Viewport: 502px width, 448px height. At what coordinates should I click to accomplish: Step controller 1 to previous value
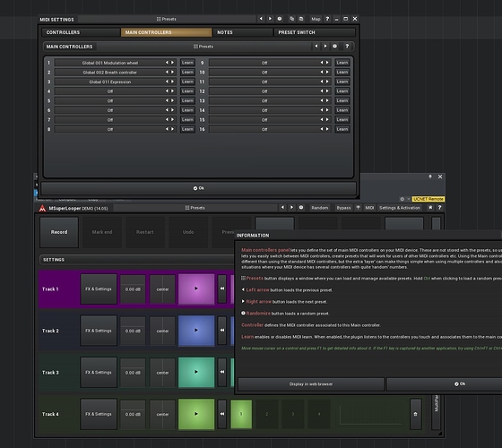(x=167, y=63)
